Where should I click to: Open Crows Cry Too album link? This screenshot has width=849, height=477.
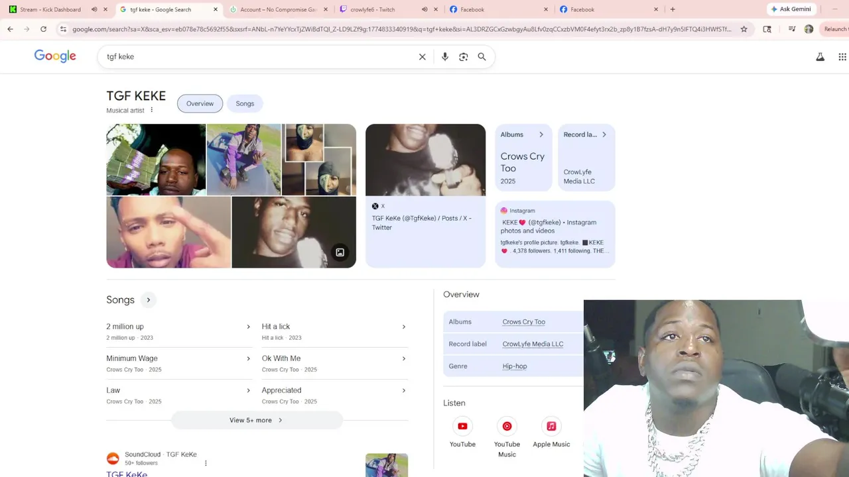[x=523, y=322]
